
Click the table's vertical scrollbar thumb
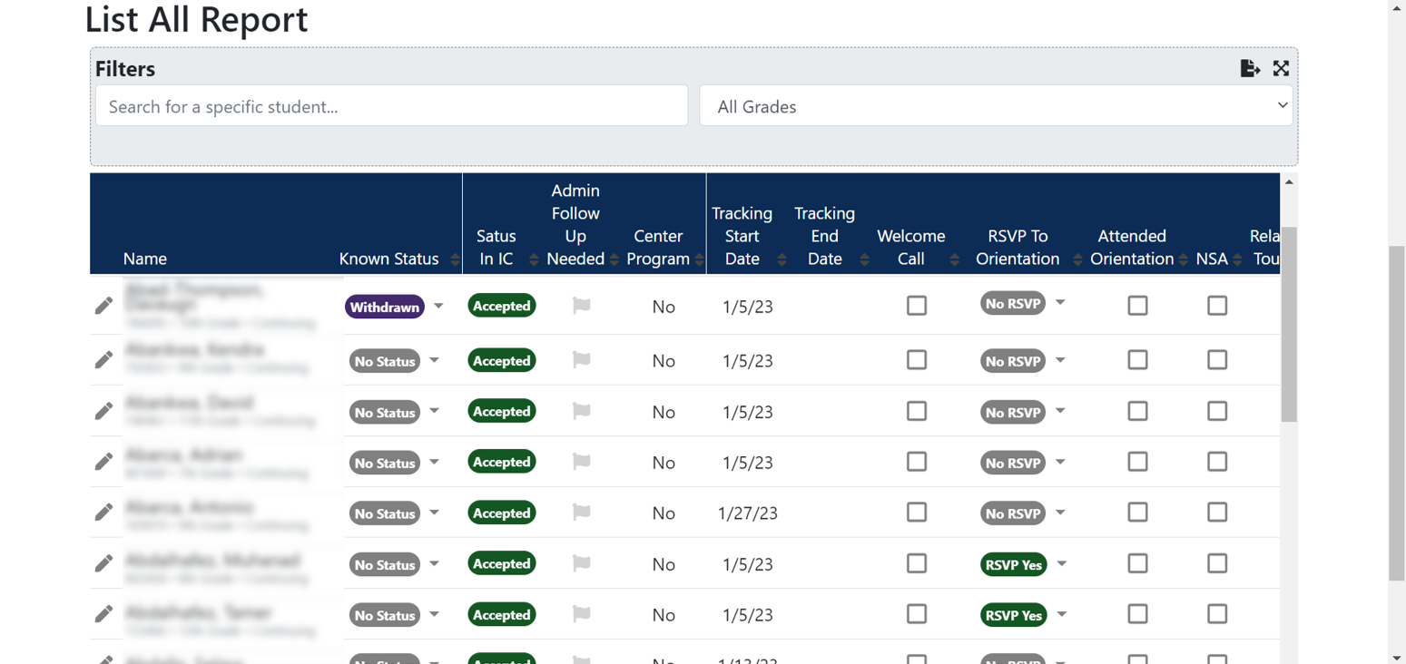pyautogui.click(x=1289, y=324)
